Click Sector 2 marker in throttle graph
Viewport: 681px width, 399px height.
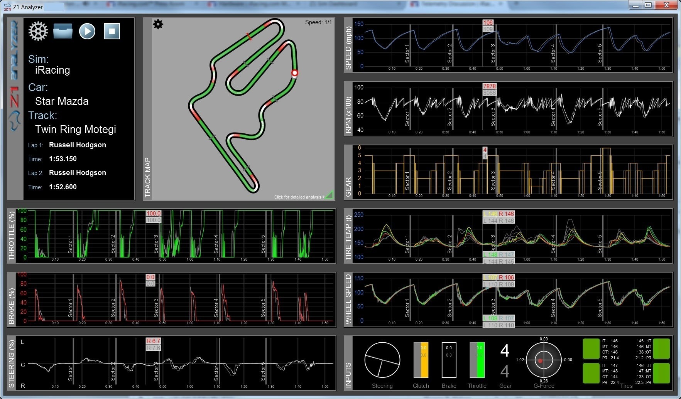click(x=113, y=244)
